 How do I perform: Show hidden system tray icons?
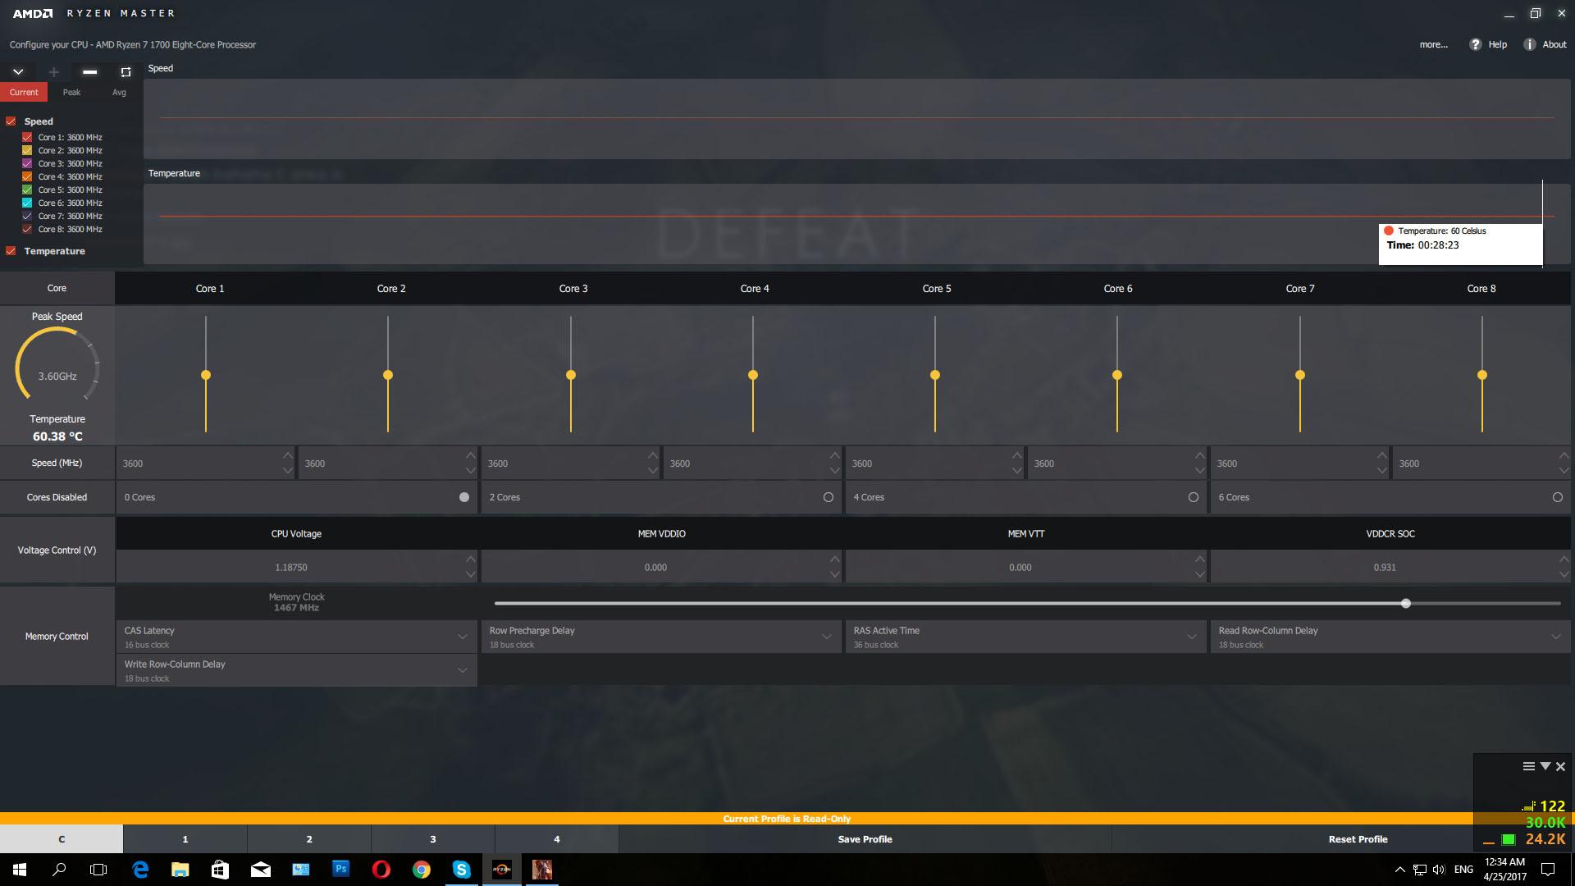(1399, 870)
